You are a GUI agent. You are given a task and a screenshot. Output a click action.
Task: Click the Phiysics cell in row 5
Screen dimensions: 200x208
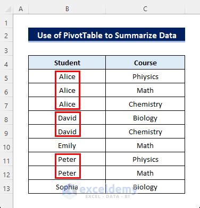pos(145,76)
